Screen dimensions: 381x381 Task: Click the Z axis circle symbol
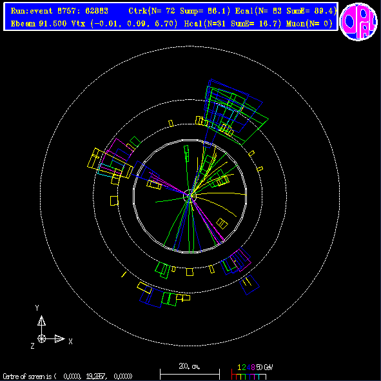(x=41, y=338)
